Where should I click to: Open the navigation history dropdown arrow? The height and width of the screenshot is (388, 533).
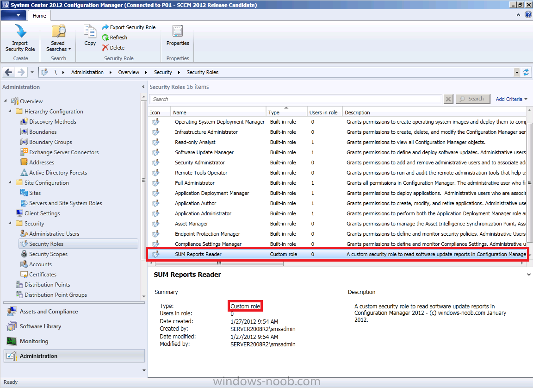click(x=32, y=72)
